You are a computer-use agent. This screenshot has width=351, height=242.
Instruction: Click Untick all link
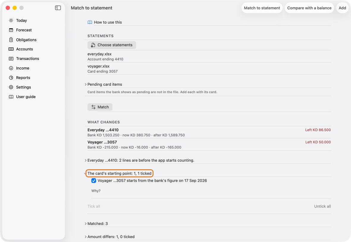click(x=322, y=206)
